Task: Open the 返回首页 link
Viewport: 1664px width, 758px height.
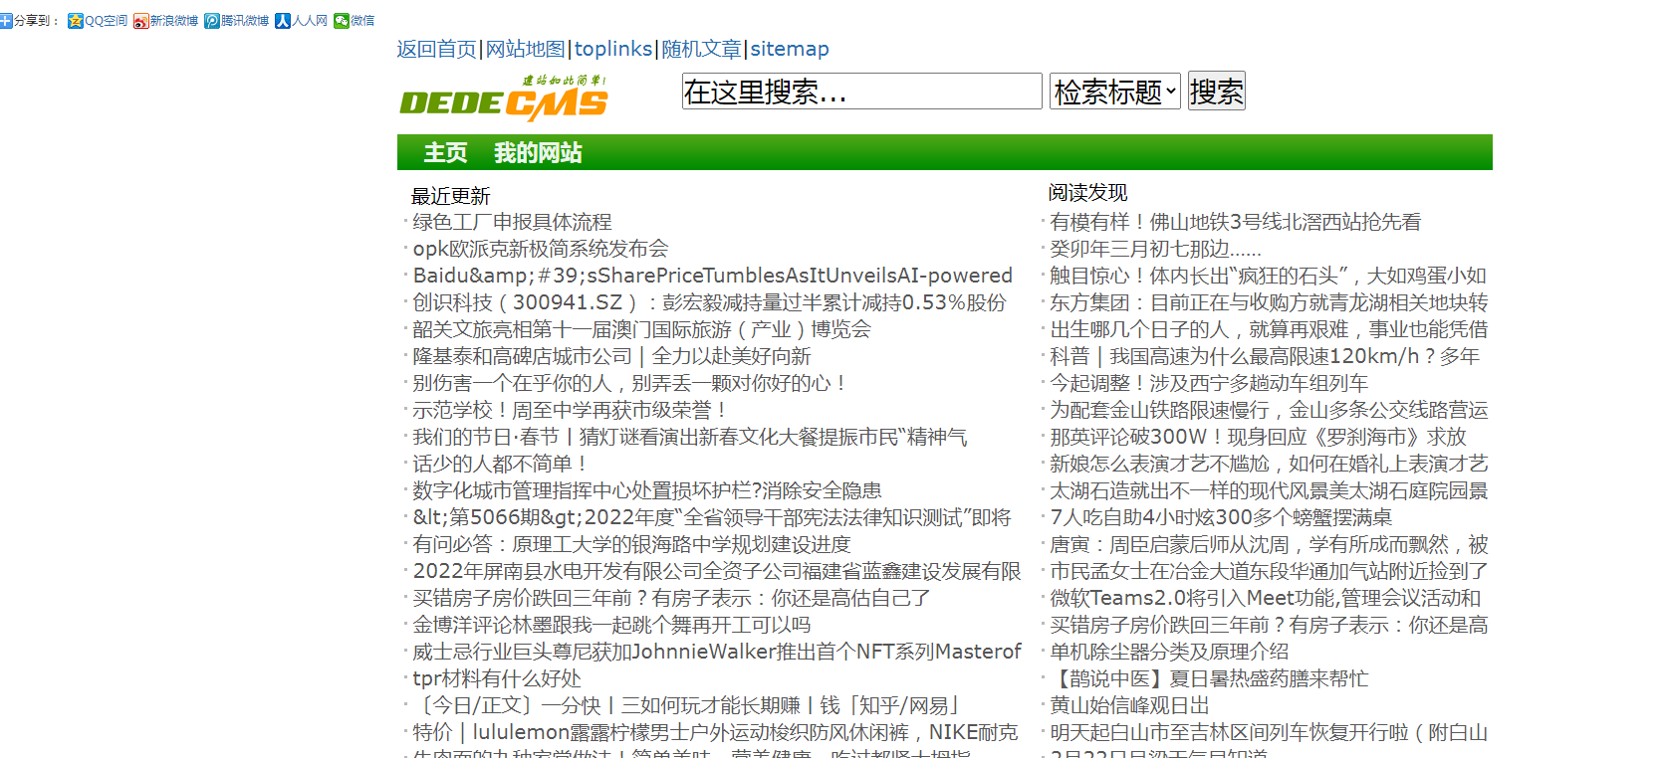Action: pos(436,49)
